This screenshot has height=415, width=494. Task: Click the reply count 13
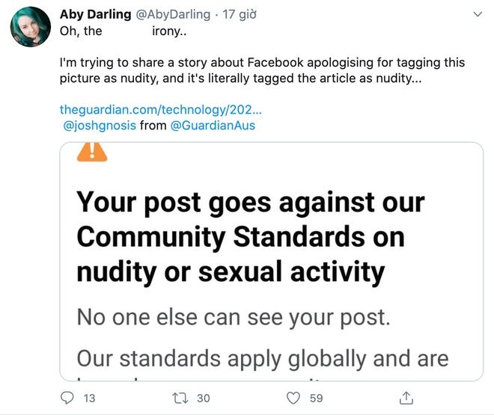pyautogui.click(x=89, y=399)
